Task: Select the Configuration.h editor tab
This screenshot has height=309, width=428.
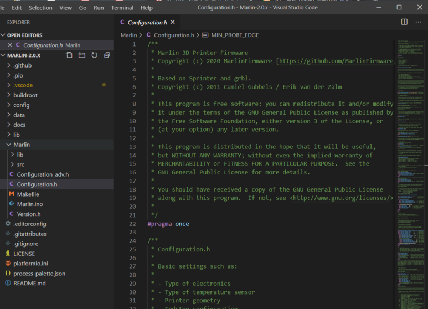Action: pos(147,22)
